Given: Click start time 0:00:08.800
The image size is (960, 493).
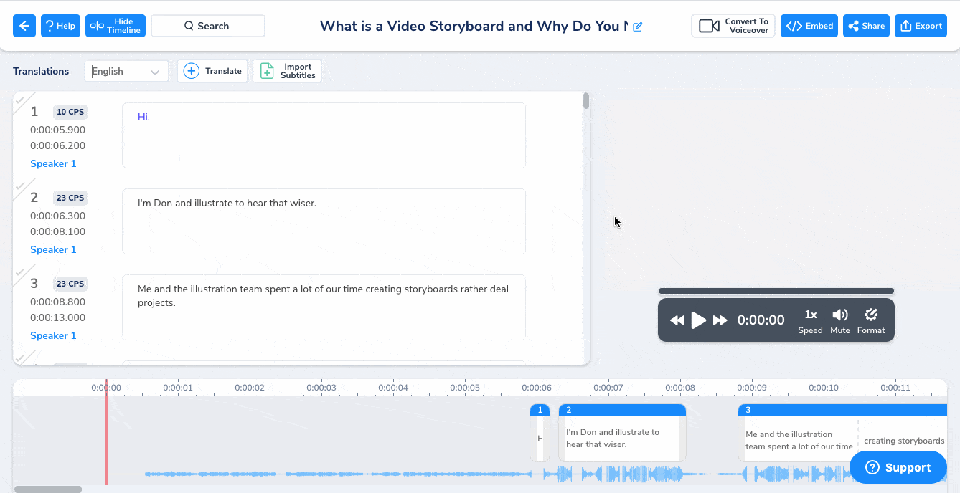Looking at the screenshot, I should (57, 302).
